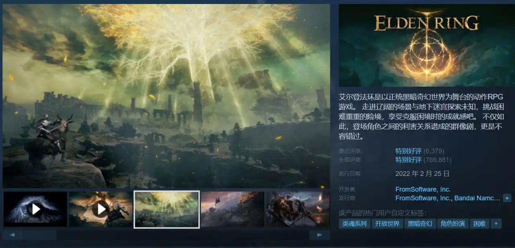
Task: Expand publisher list with plus button
Action: point(507,198)
